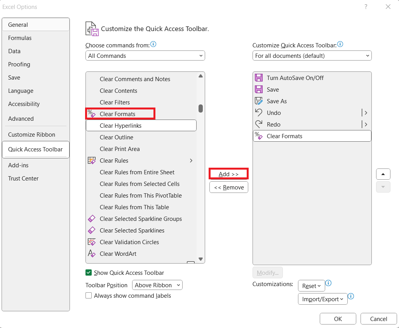Open the Formulas options category
Image resolution: width=399 pixels, height=328 pixels.
click(x=36, y=38)
